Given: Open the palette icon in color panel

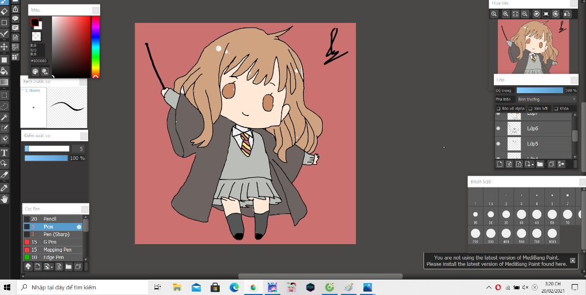Looking at the screenshot, I should pyautogui.click(x=35, y=71).
